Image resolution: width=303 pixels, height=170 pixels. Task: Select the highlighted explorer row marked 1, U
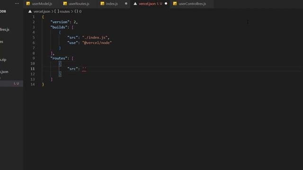11,84
